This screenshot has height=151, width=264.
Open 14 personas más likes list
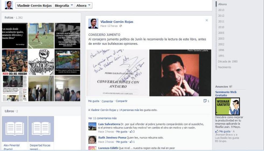coord(129,110)
